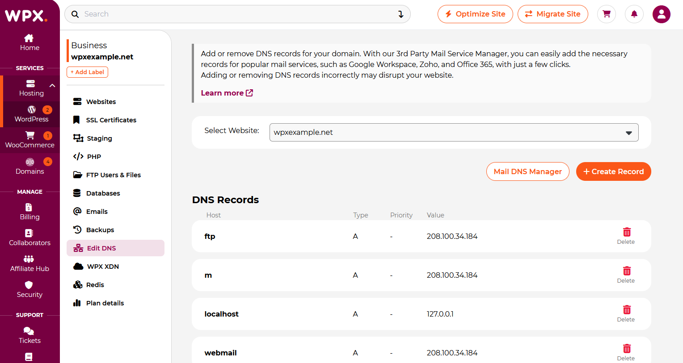
Task: Click the WPX logo
Action: (x=26, y=16)
